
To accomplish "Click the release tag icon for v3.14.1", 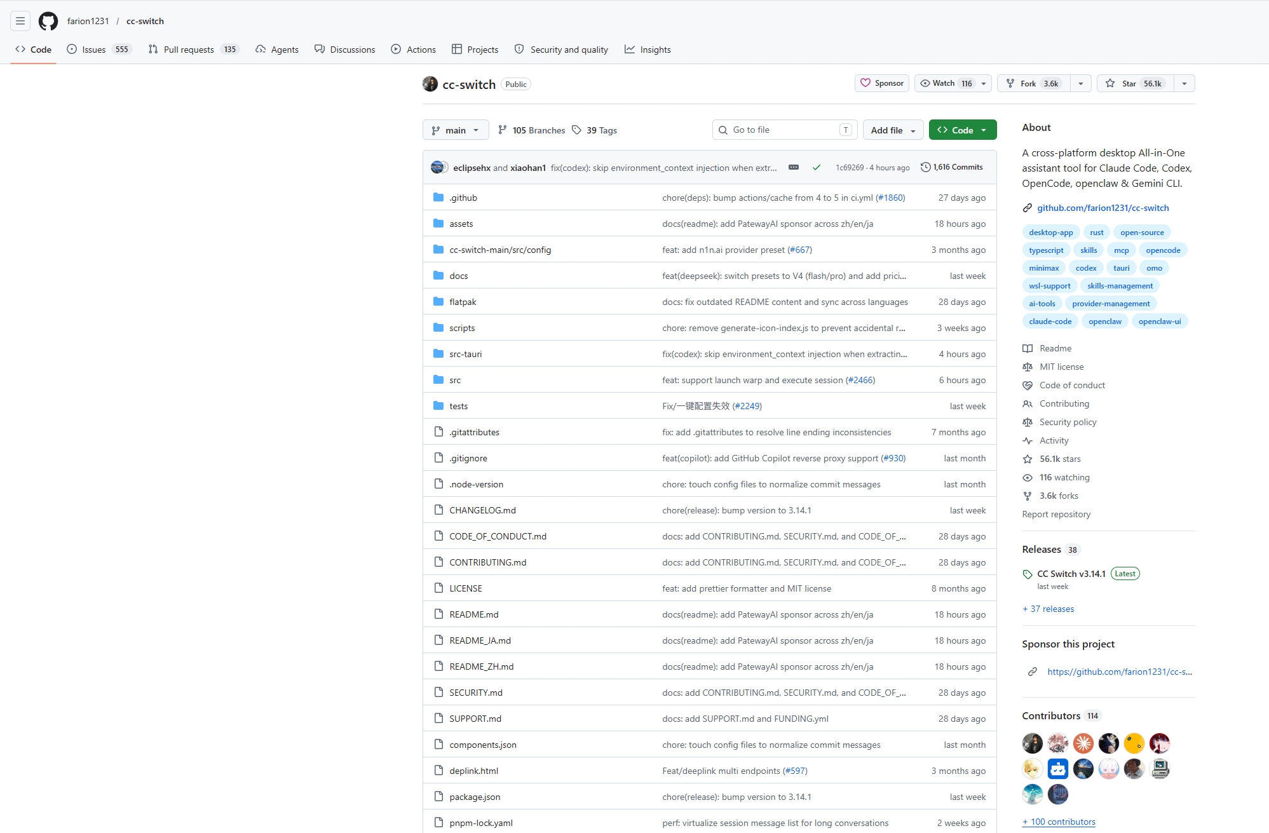I will pos(1028,574).
